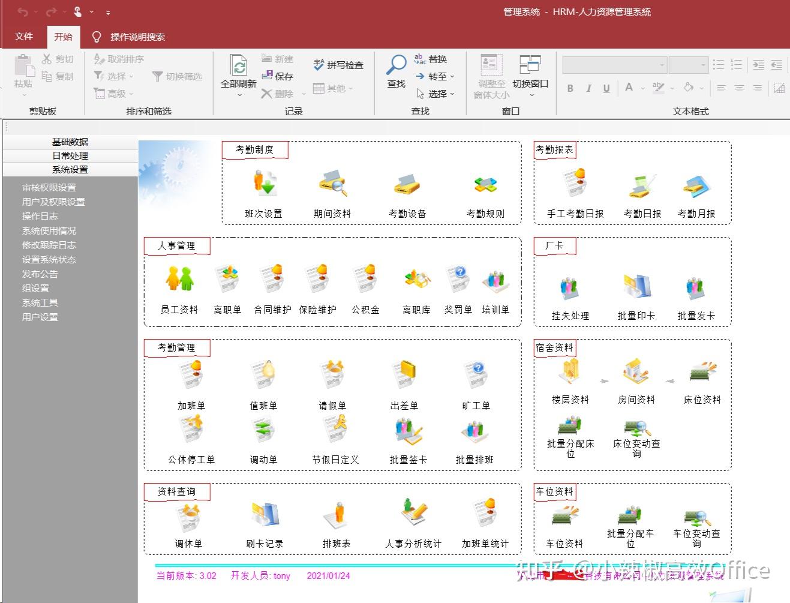Viewport: 790px width, 603px height.
Task: Open 奖罚单 reward-penalty icon
Action: pos(458,280)
